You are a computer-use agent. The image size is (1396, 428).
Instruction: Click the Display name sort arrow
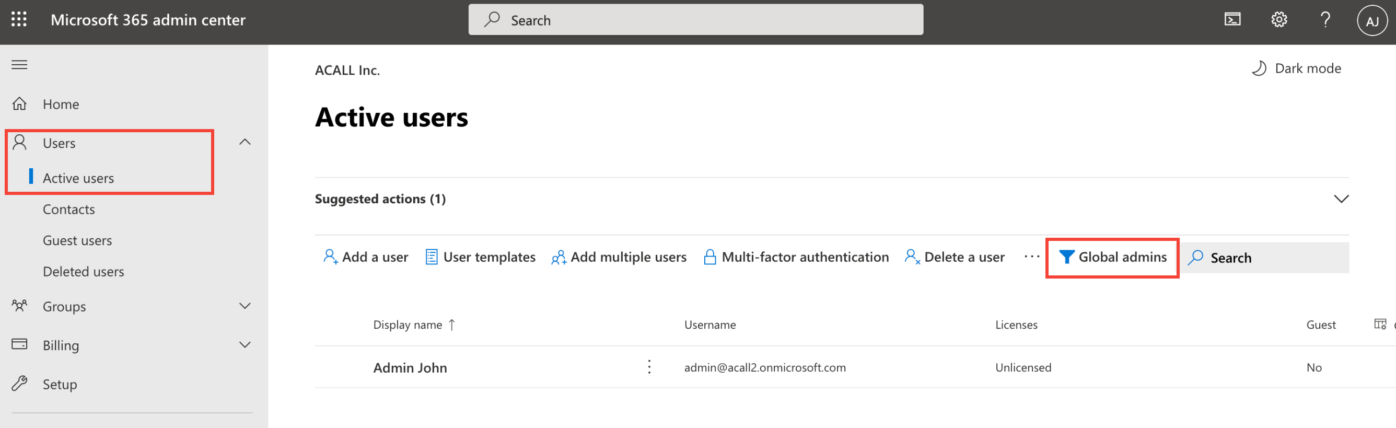coord(451,325)
